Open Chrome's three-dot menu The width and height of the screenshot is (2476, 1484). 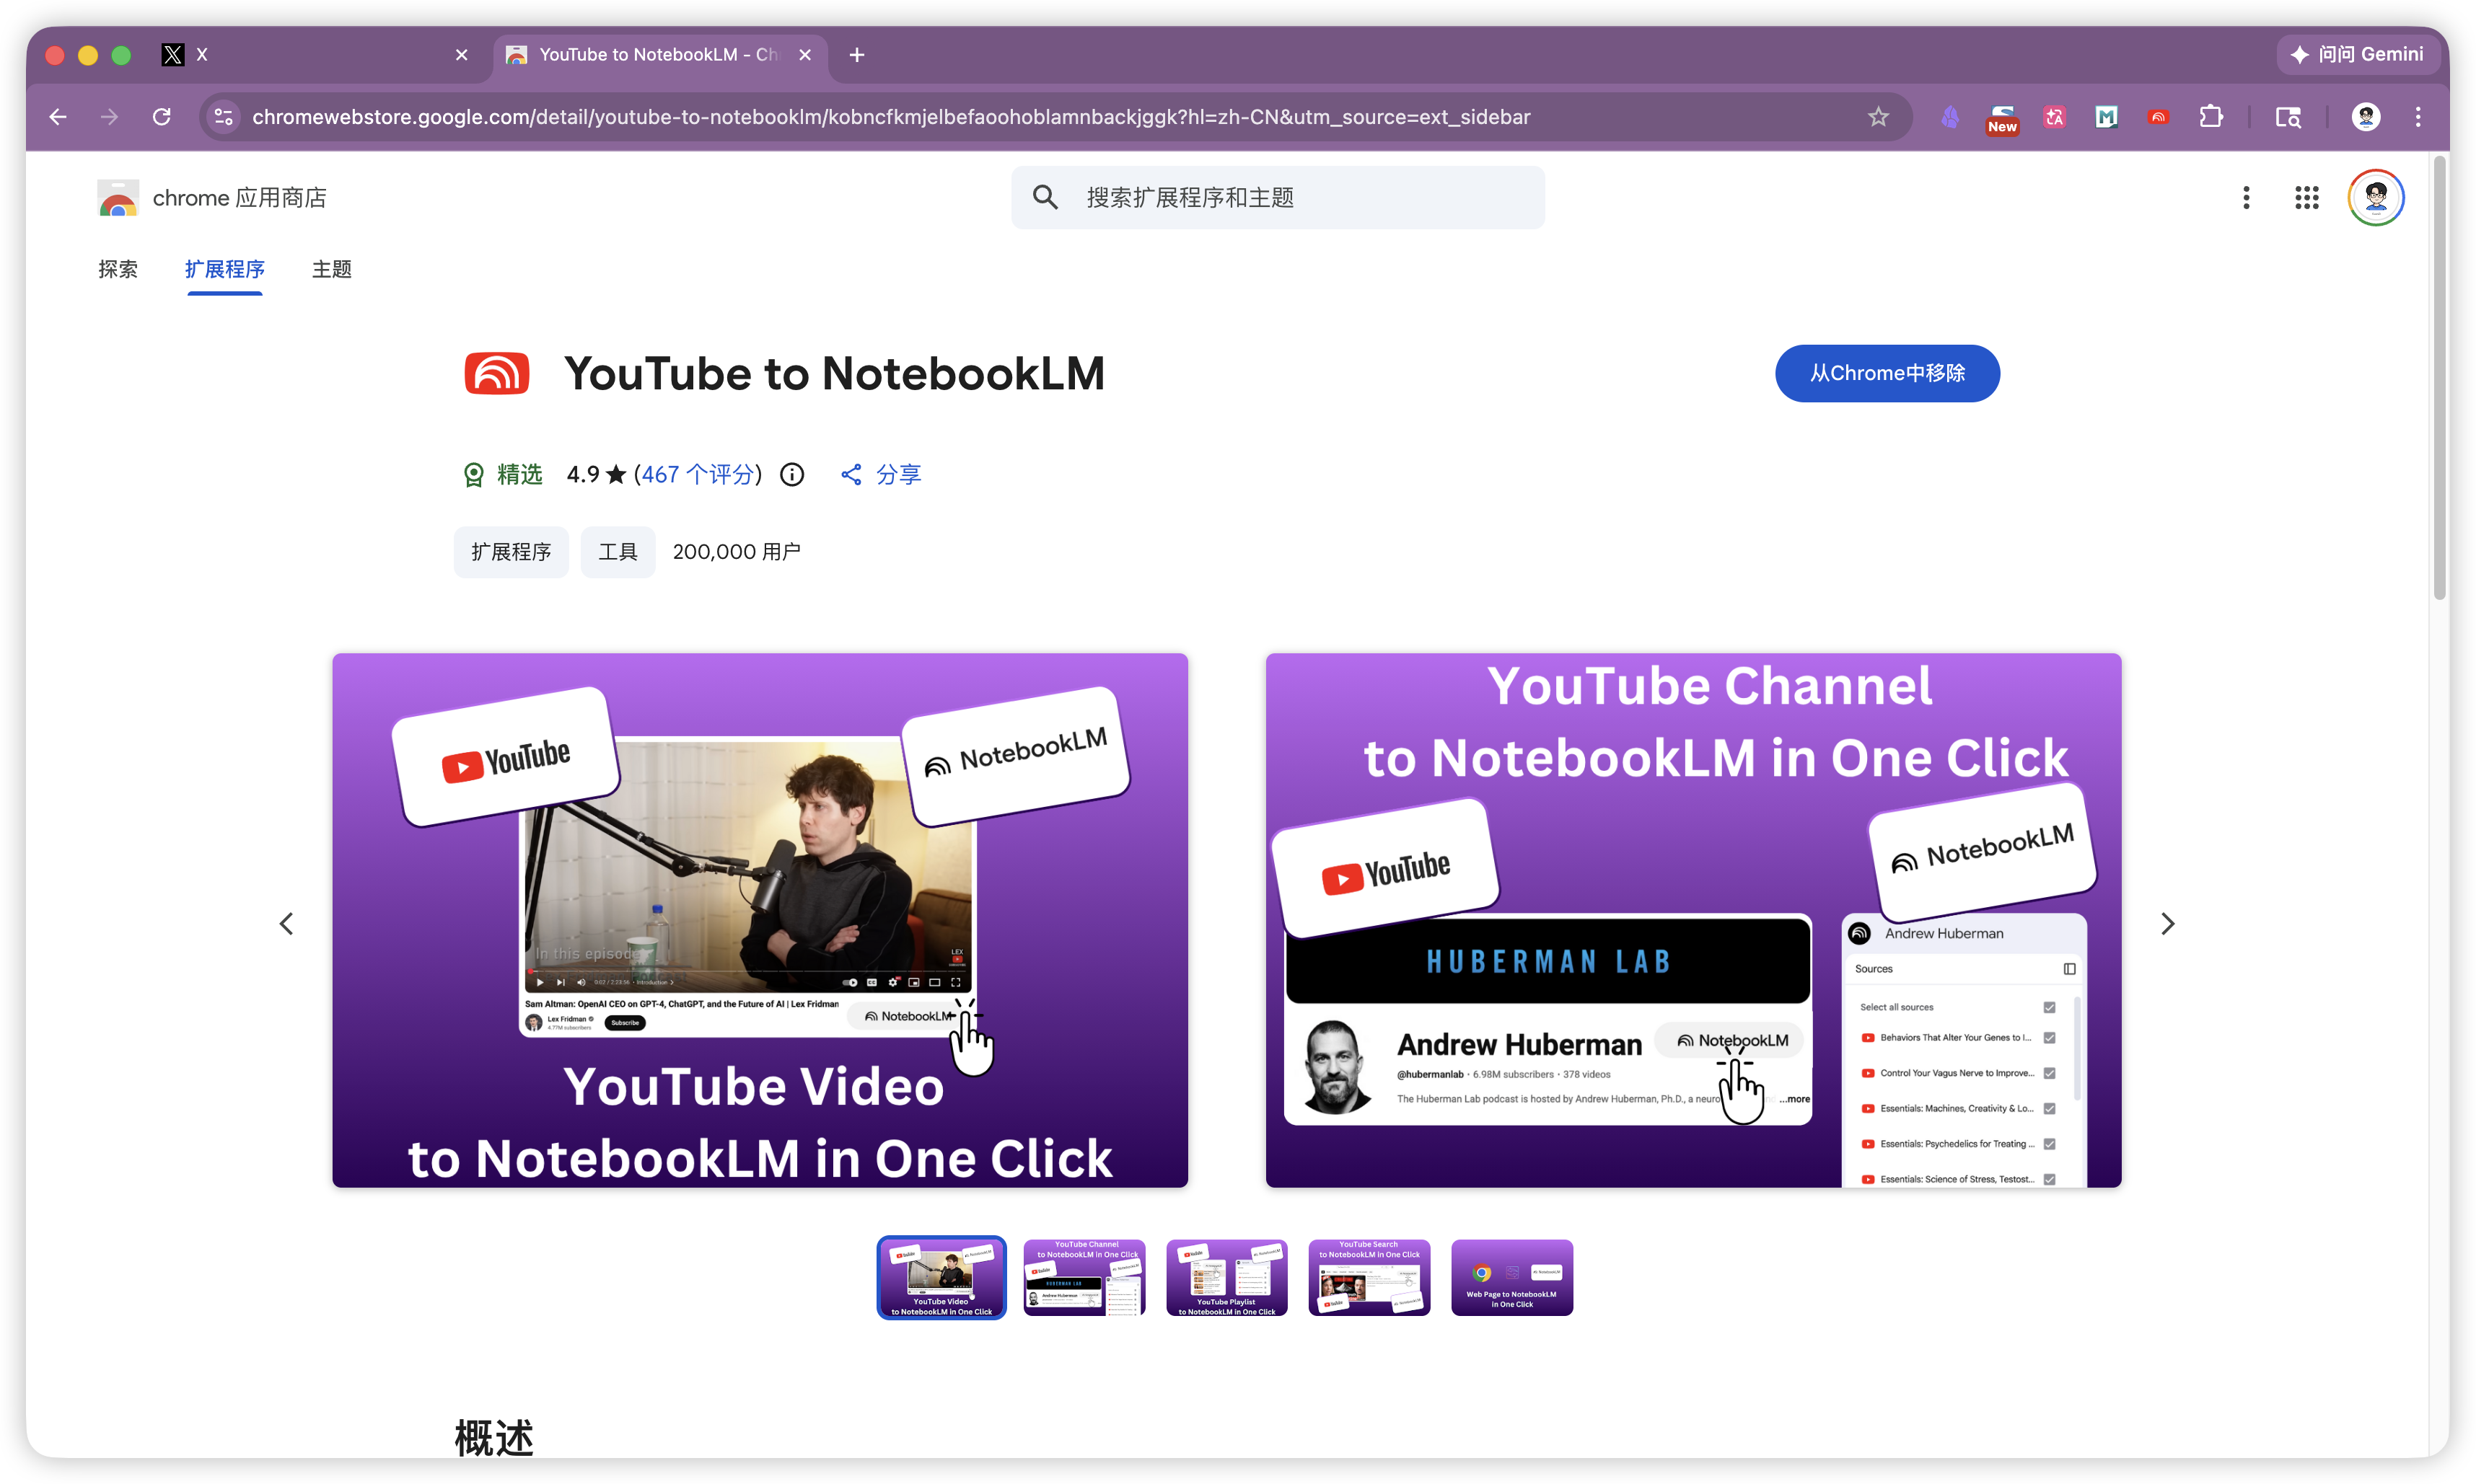2418,117
